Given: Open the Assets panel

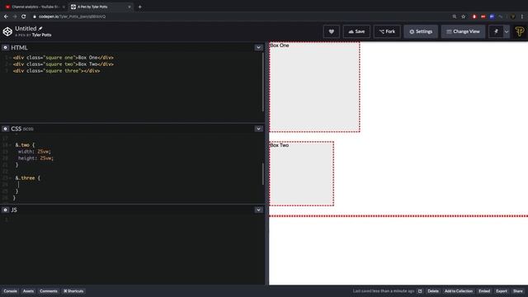Looking at the screenshot, I should click(28, 291).
